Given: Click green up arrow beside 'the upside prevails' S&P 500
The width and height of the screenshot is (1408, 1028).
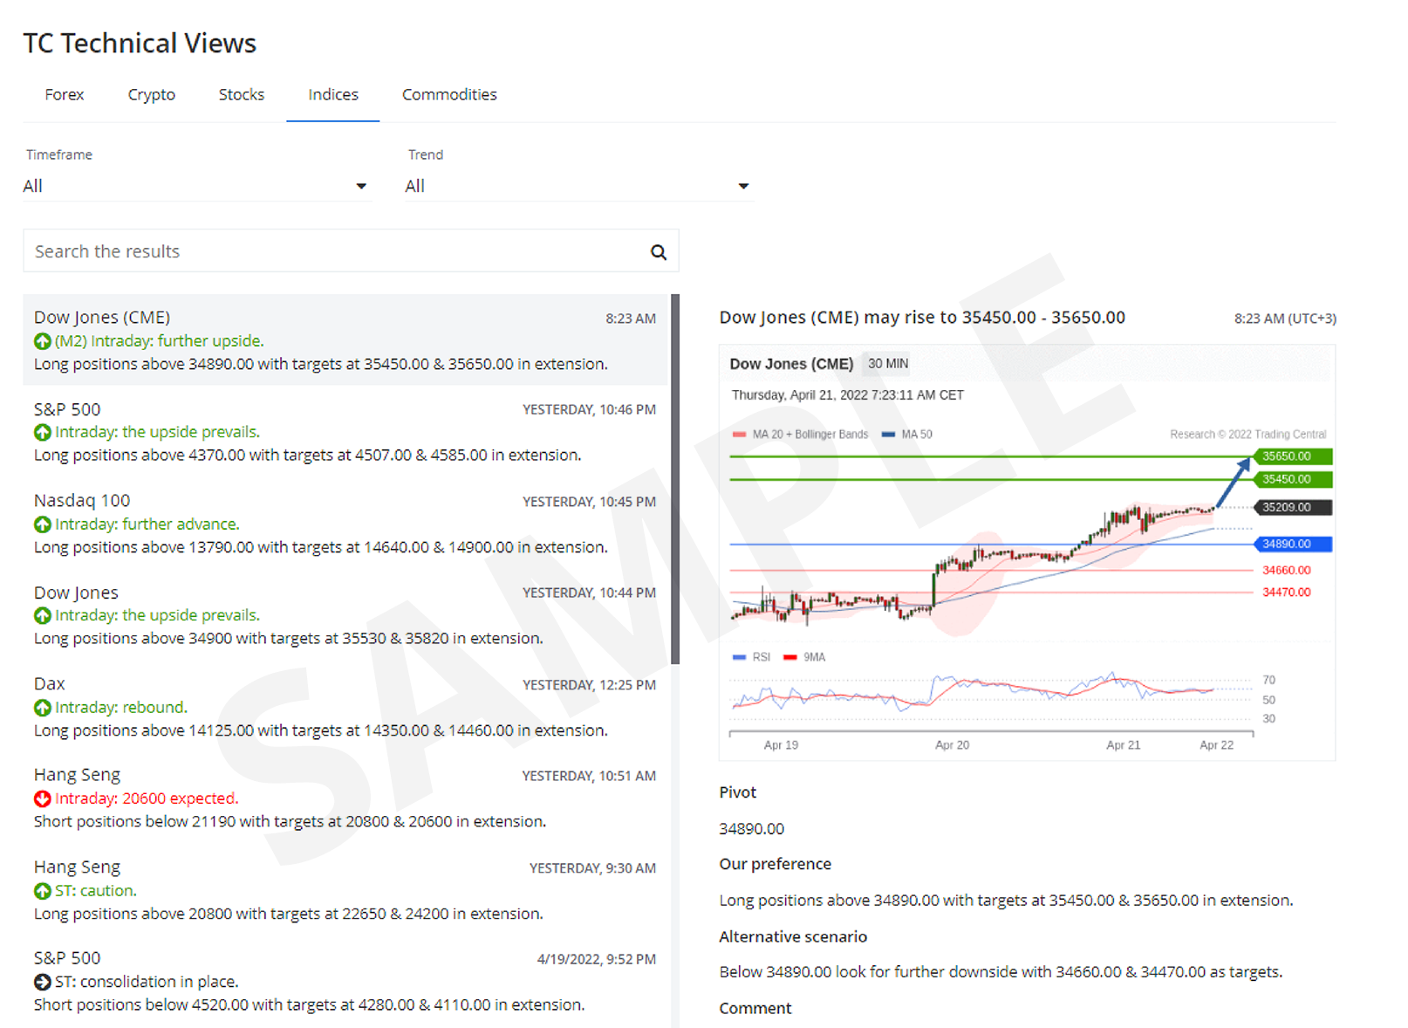Looking at the screenshot, I should [x=42, y=432].
